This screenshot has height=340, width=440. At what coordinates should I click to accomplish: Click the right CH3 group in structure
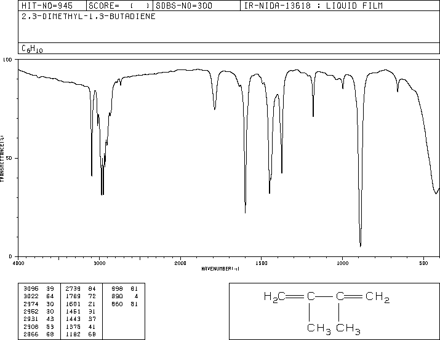[348, 329]
